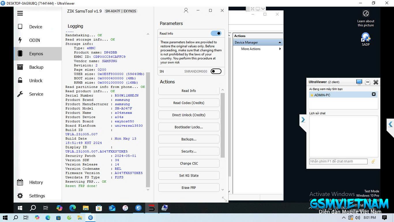Turn off the Read Info toggle
Screen dimensions: 394x222
(216, 34)
